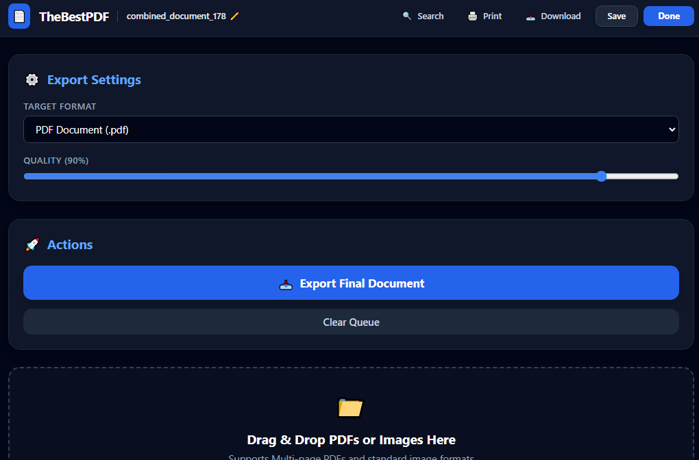Click the Export Settings heading

pyautogui.click(x=94, y=79)
